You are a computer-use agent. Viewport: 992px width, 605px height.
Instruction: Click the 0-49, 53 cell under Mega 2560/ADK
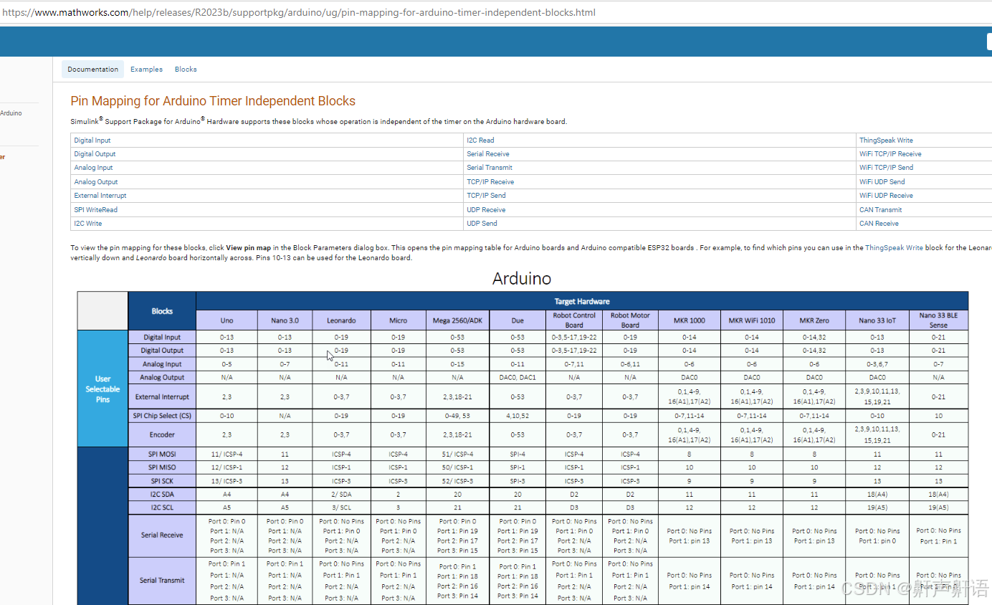click(457, 416)
